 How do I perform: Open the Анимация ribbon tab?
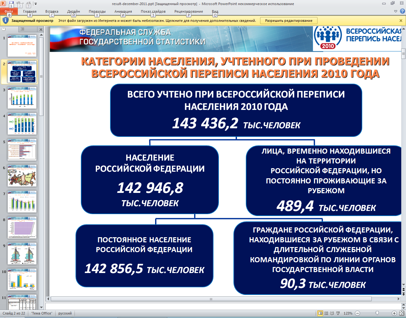click(123, 11)
